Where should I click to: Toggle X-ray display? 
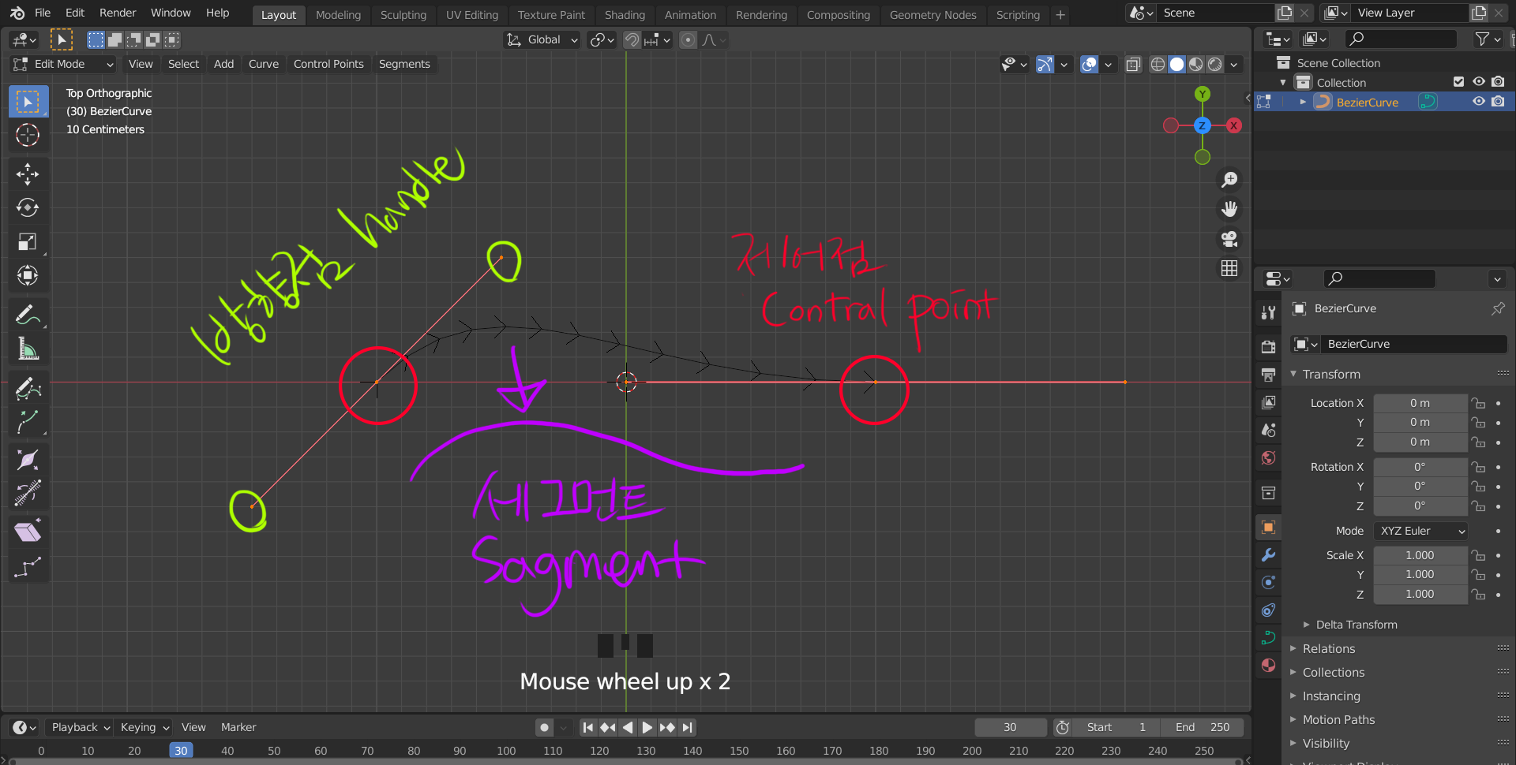[1133, 65]
